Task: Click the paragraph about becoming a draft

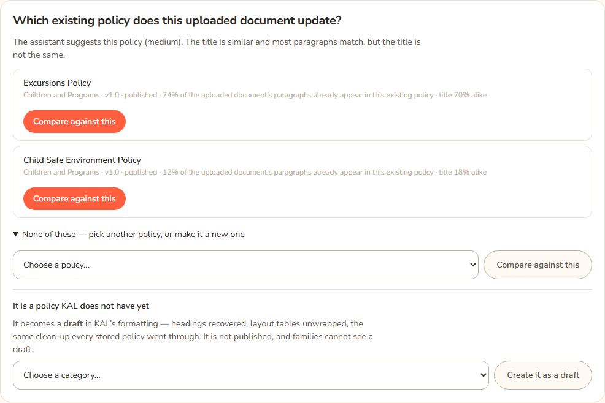Action: point(193,336)
